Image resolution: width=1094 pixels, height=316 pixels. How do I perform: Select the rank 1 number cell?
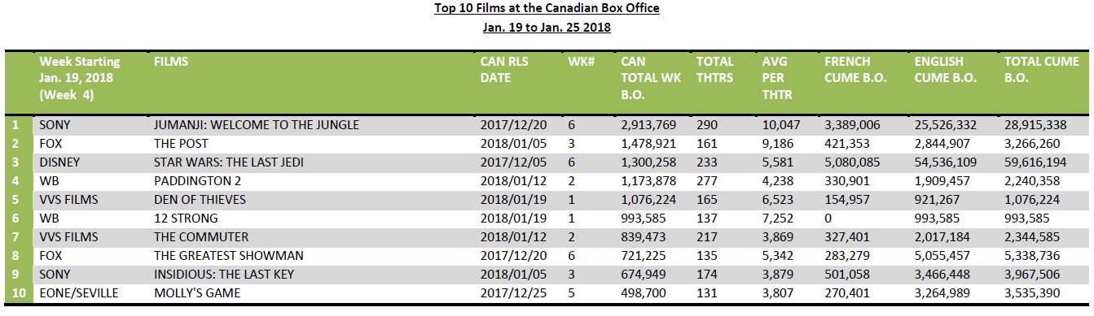(x=17, y=125)
